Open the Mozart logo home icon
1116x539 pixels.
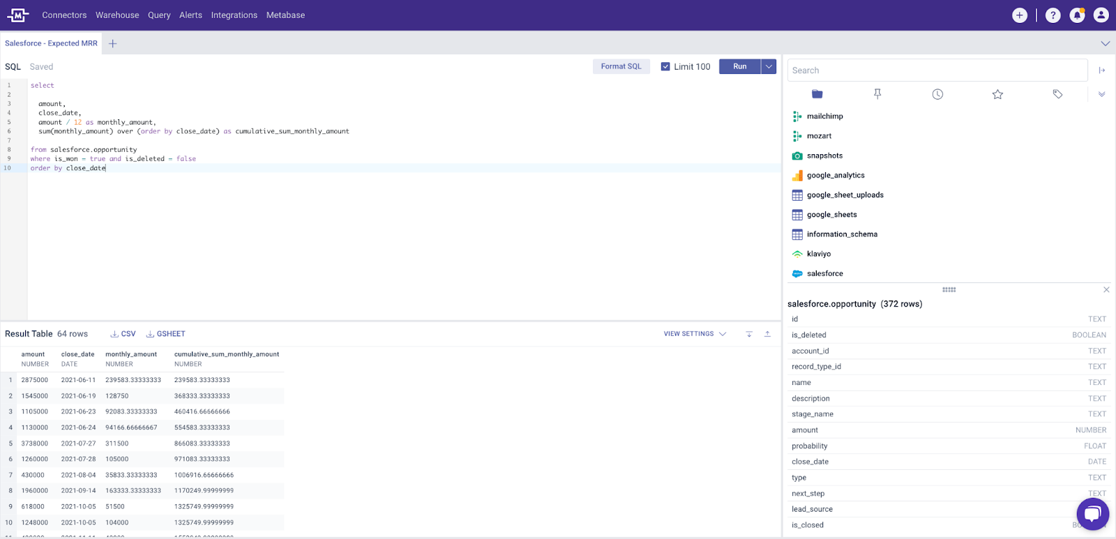[17, 15]
